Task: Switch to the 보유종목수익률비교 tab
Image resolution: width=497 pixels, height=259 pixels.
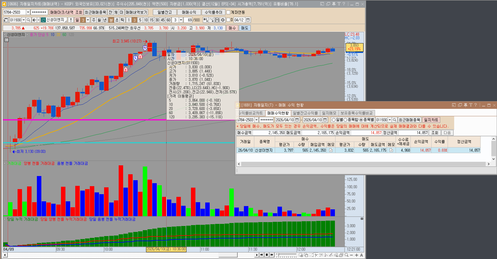Action: click(x=357, y=113)
